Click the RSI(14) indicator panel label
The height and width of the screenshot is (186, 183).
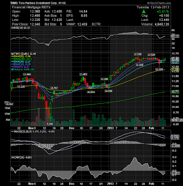click(20, 28)
